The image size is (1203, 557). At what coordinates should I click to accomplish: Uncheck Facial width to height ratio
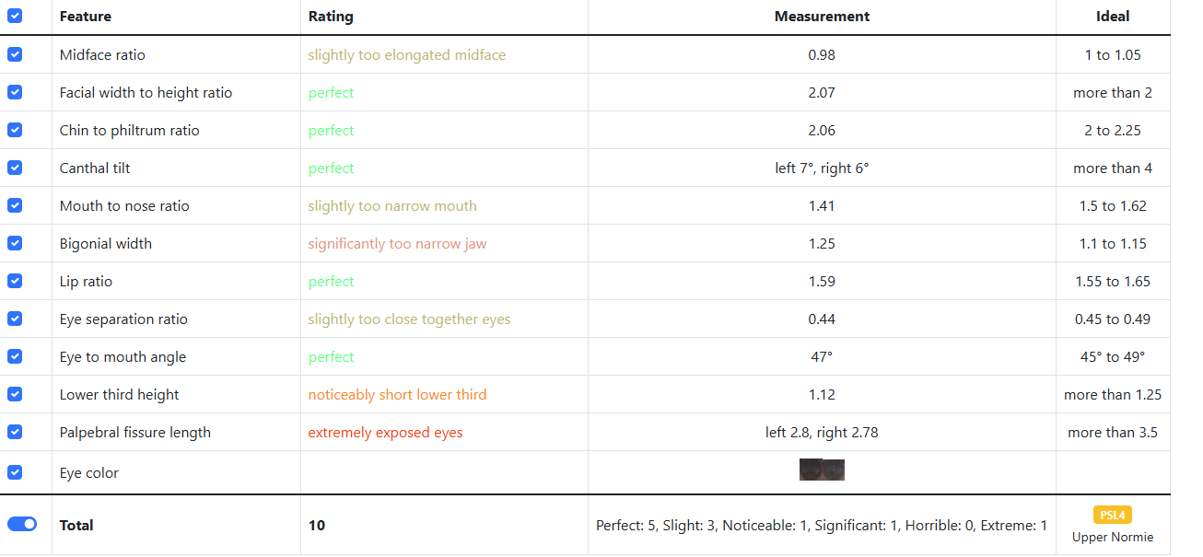[15, 92]
